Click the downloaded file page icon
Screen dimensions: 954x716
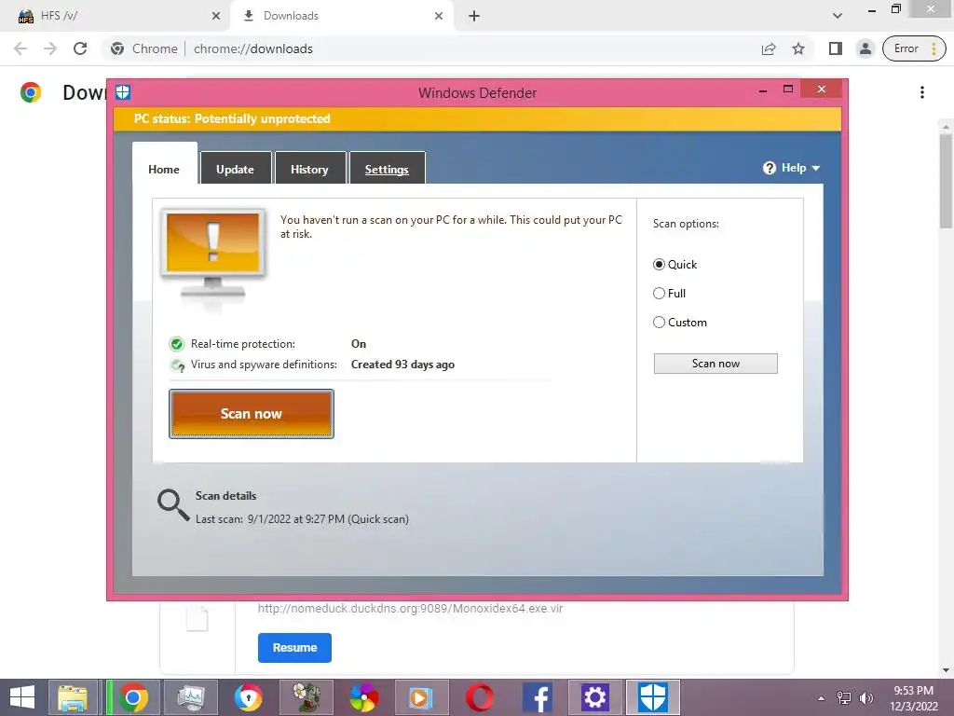pyautogui.click(x=198, y=619)
